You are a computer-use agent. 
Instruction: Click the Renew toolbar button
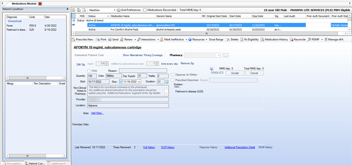126,39
